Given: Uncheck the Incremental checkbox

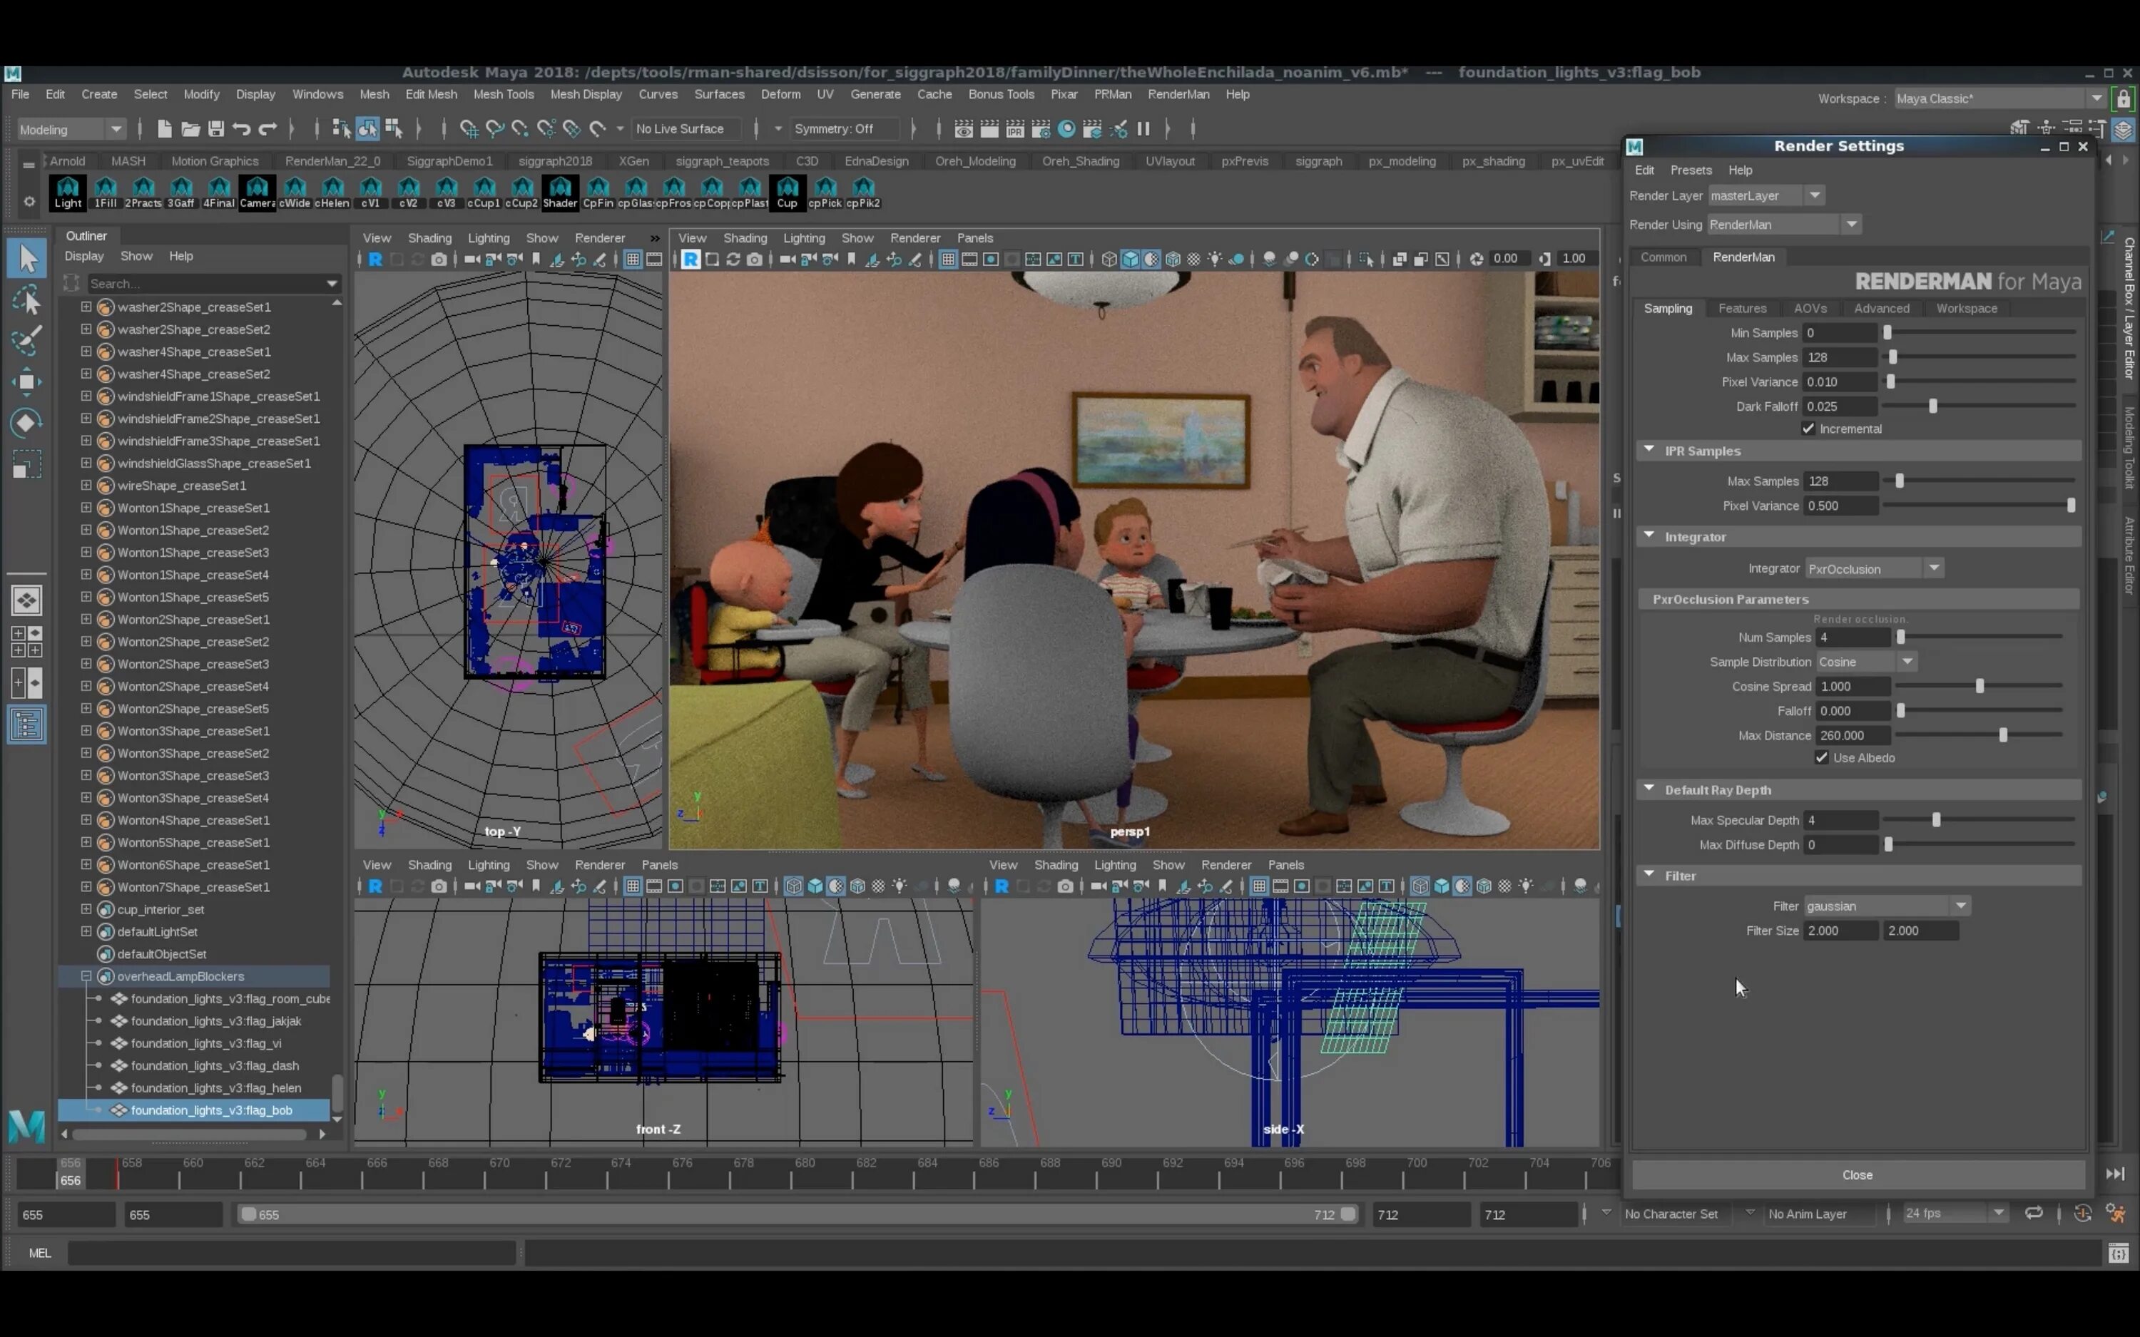Looking at the screenshot, I should click(1809, 429).
